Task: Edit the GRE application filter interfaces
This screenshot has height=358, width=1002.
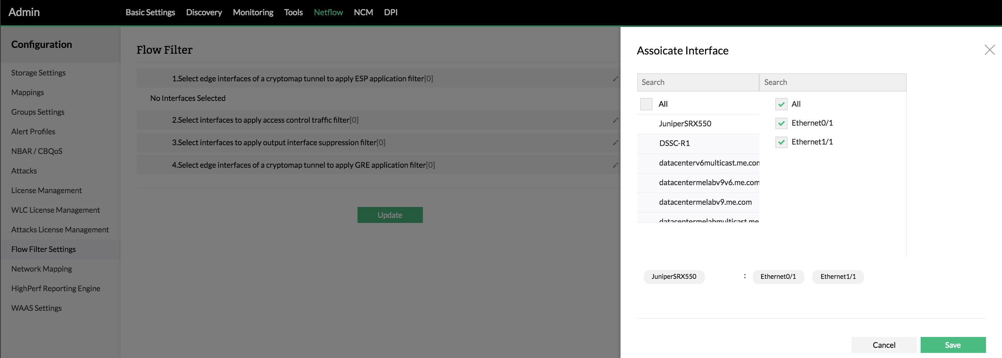Action: (x=615, y=165)
